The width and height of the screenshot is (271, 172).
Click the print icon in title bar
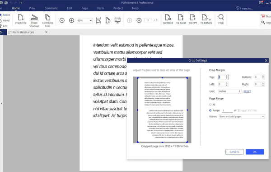6,3
